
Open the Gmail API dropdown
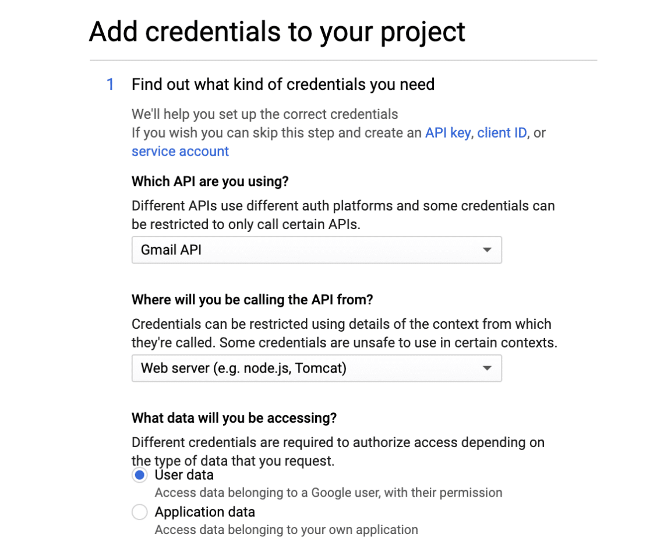(x=317, y=250)
